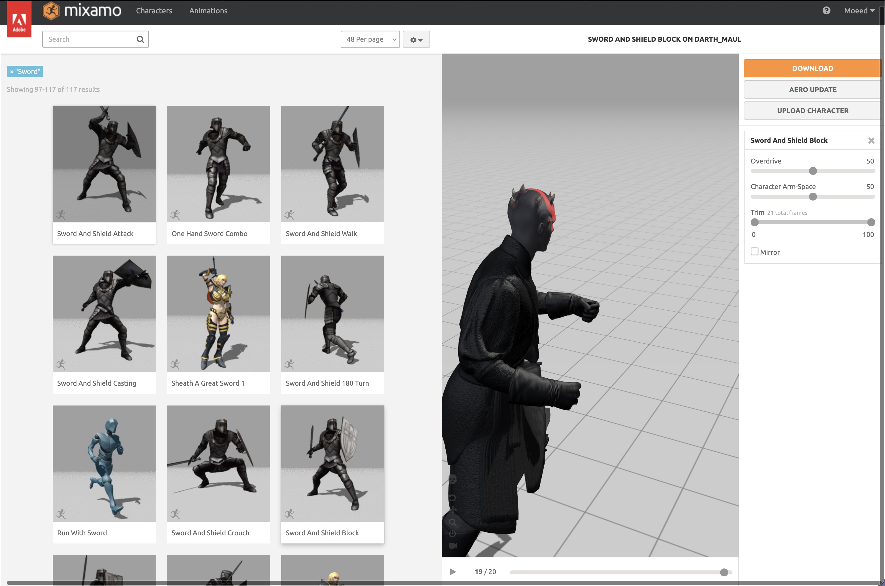Click the Trim end handle at 100
885x586 pixels.
(x=871, y=222)
